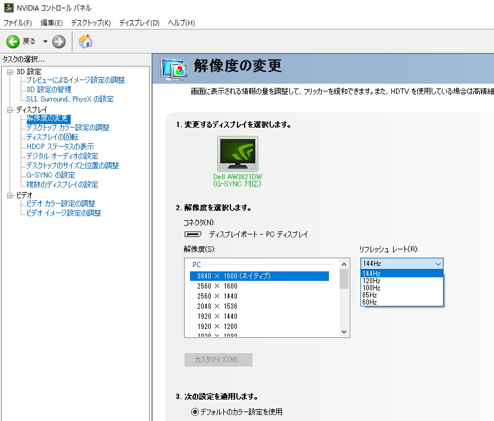The width and height of the screenshot is (494, 421).
Task: Open G-SYNC の設定 page
Action: 50,175
